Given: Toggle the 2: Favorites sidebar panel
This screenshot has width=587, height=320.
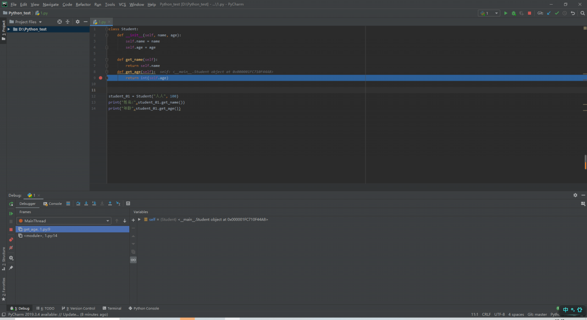Looking at the screenshot, I should (3, 289).
